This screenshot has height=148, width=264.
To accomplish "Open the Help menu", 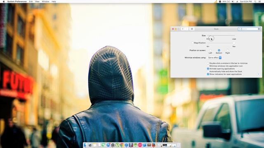I will point(54,1).
